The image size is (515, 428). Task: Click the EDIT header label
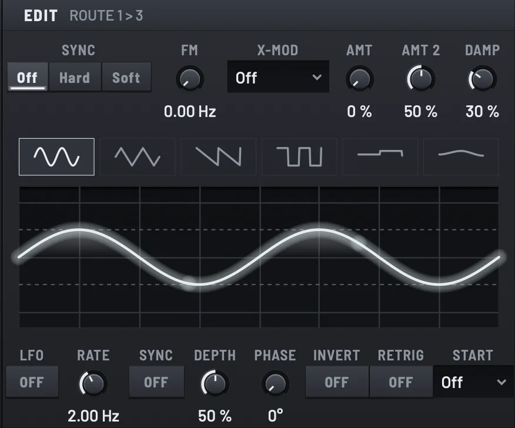[x=41, y=16]
